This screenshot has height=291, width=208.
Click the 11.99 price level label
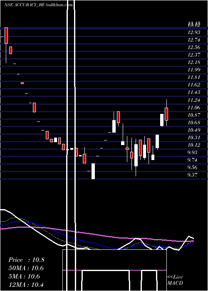click(194, 70)
